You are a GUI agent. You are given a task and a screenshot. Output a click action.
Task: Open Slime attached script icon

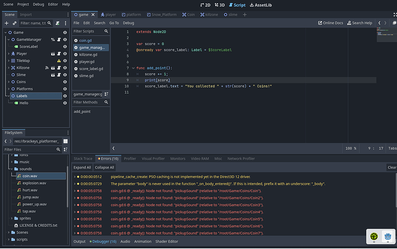coord(59,75)
